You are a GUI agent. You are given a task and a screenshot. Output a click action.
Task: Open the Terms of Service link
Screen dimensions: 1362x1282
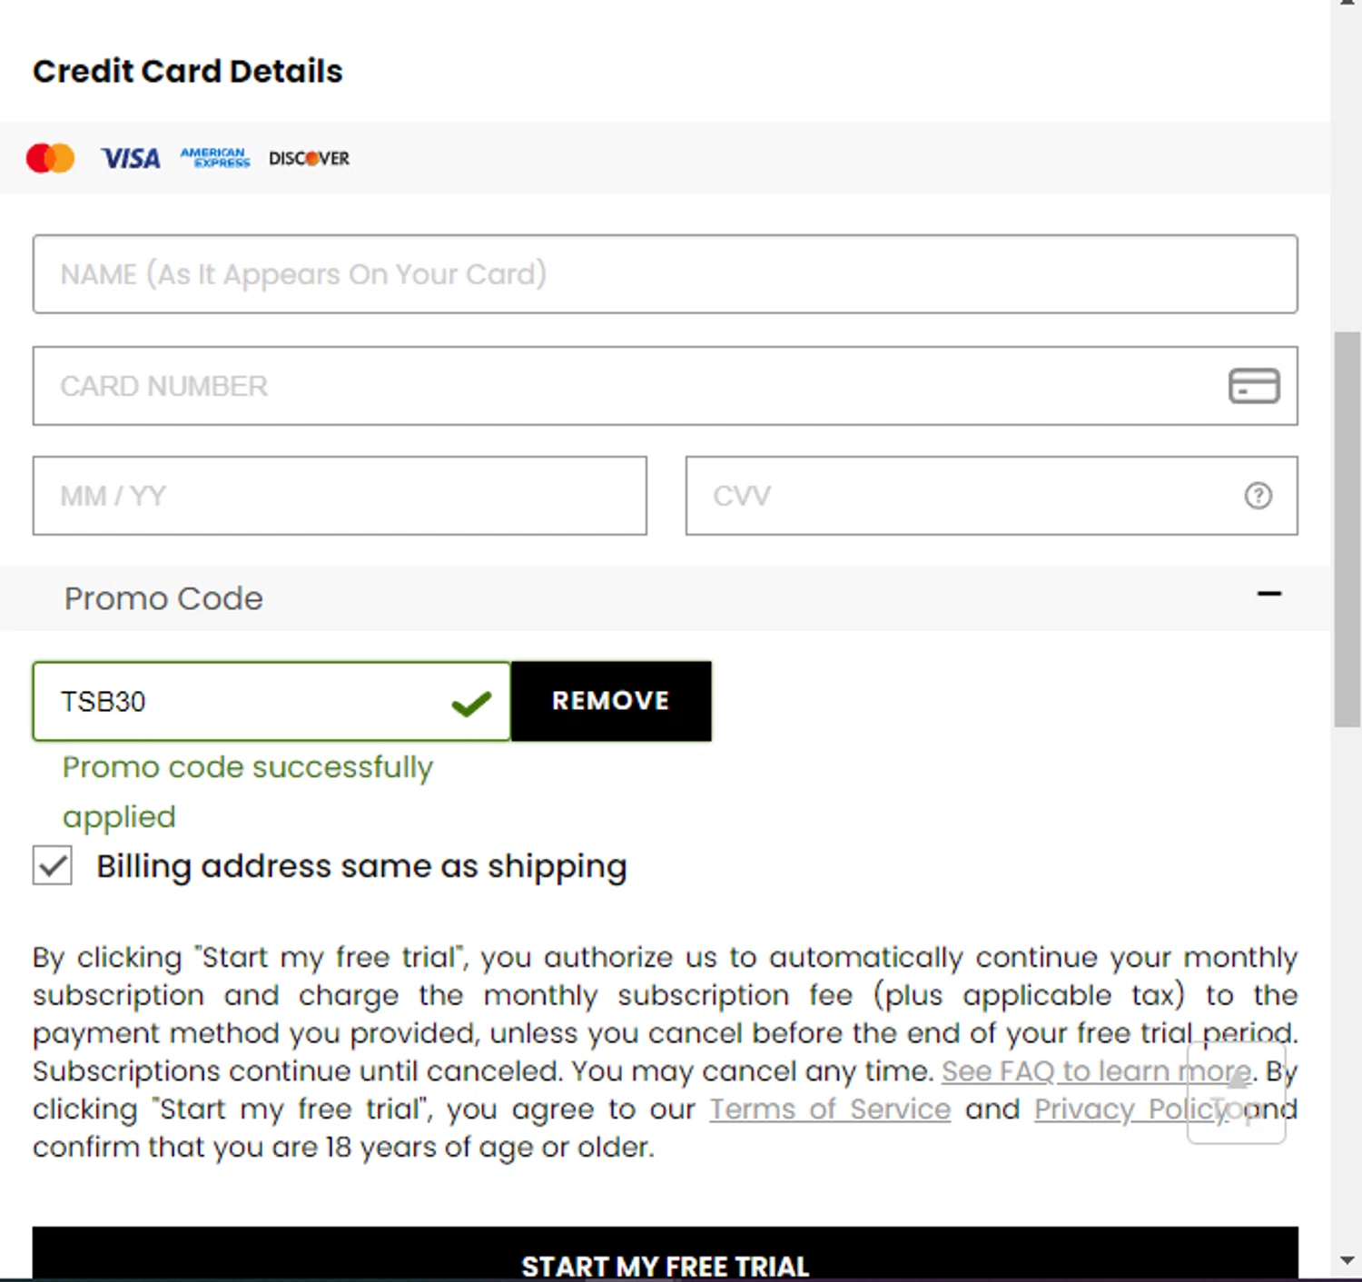tap(829, 1109)
